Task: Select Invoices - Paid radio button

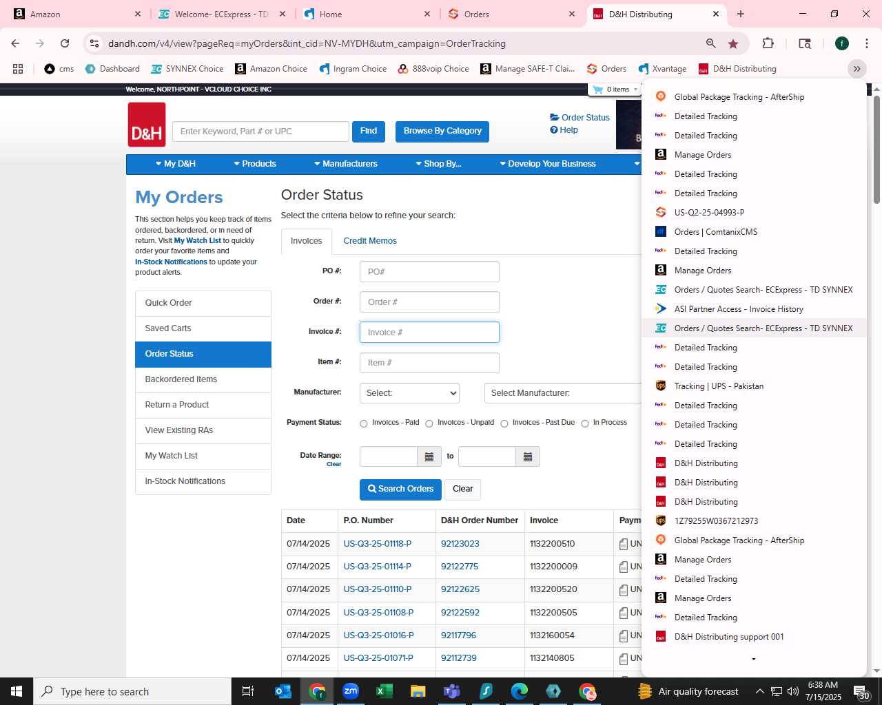Action: point(364,423)
